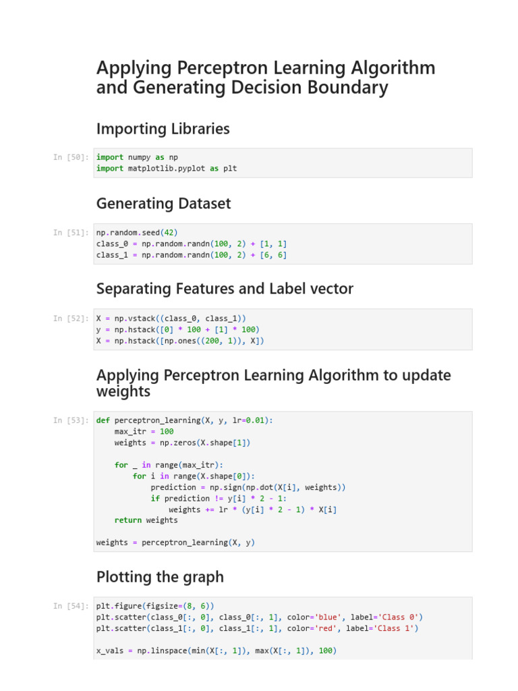The height and width of the screenshot is (691, 518).
Task: Click 'Applying Perceptron Learning Algorithm to update weights' heading
Action: (274, 383)
